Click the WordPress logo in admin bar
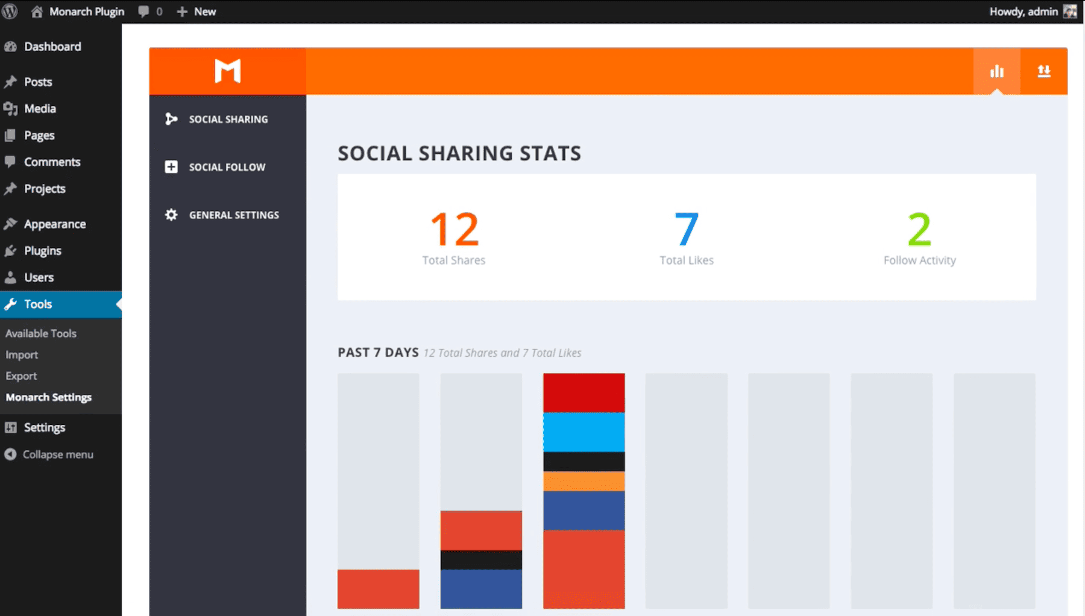The image size is (1085, 616). 10,11
